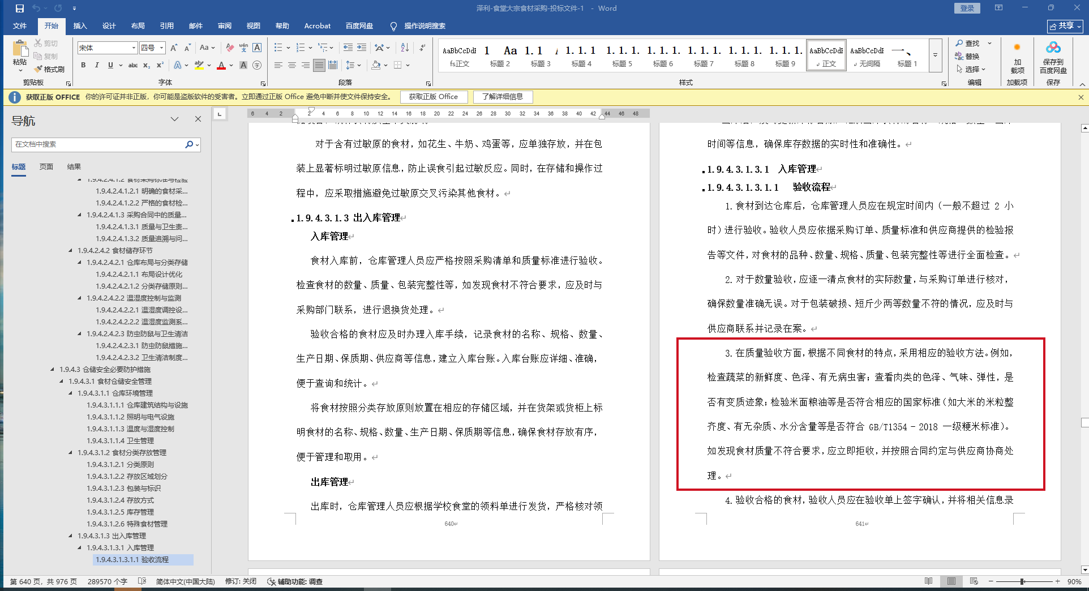1089x591 pixels.
Task: Click the 获取正版 Office button
Action: [434, 97]
